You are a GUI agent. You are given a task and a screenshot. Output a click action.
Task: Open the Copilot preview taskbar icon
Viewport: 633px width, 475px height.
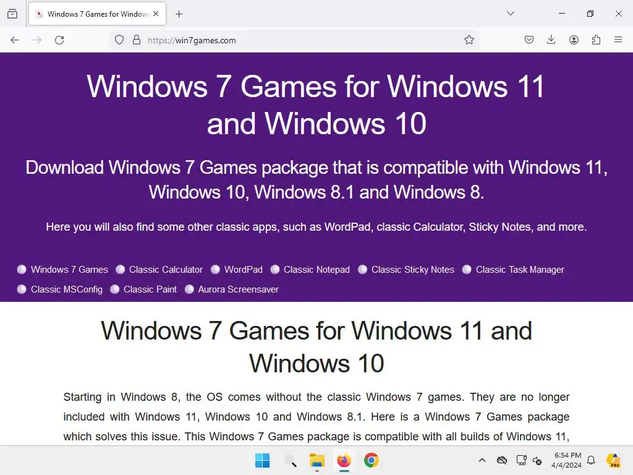pos(613,460)
